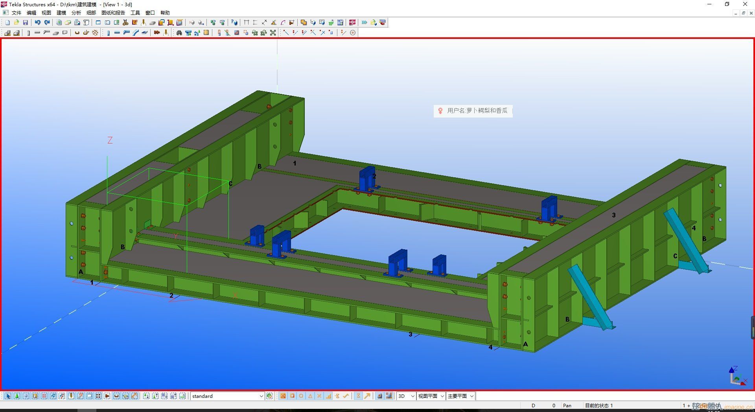Undo the last action
This screenshot has width=755, height=412.
pyautogui.click(x=37, y=22)
